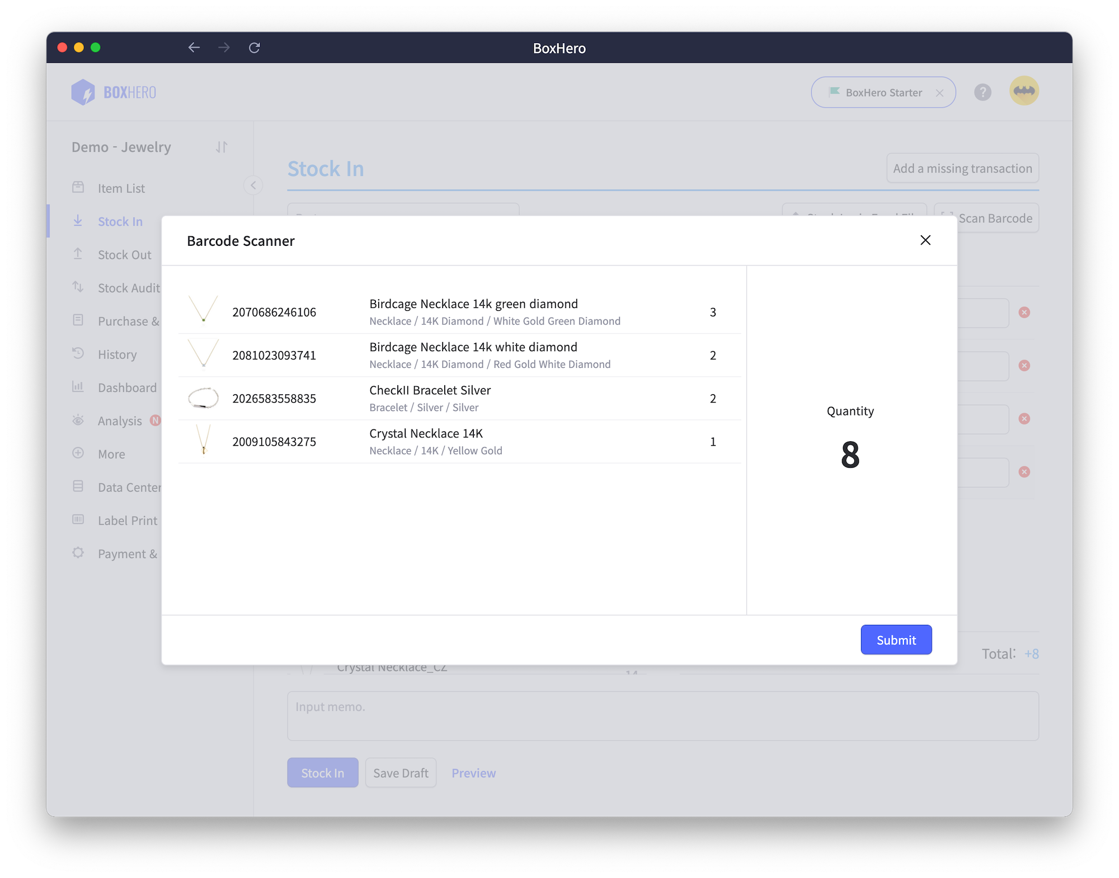This screenshot has height=878, width=1119.
Task: Click Add a missing transaction button
Action: (x=961, y=168)
